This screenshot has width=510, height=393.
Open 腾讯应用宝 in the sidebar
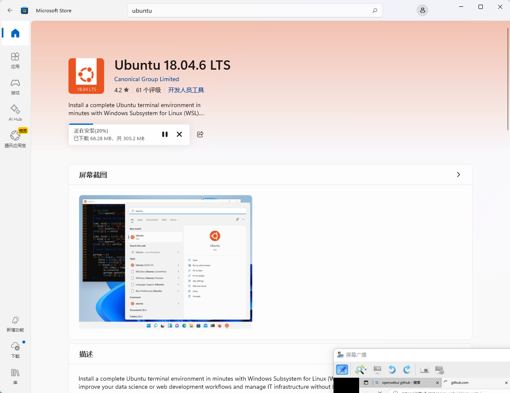click(15, 140)
